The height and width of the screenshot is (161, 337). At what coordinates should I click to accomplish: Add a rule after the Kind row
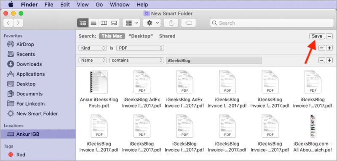tap(329, 48)
